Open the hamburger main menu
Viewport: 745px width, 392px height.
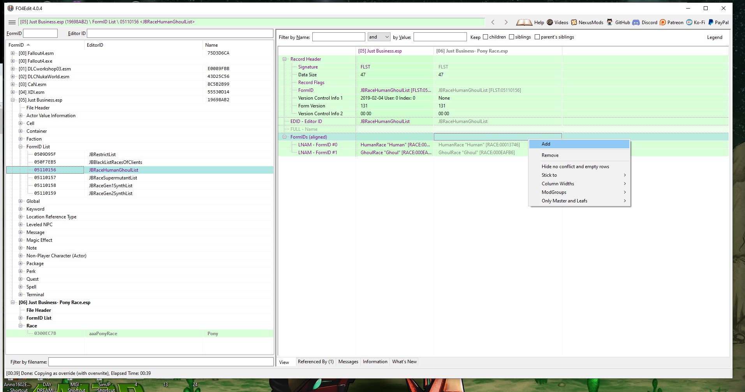(12, 22)
